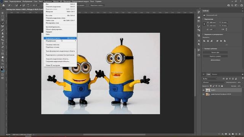
Task: Open layer filter kind dropdown
Action: click(x=210, y=79)
